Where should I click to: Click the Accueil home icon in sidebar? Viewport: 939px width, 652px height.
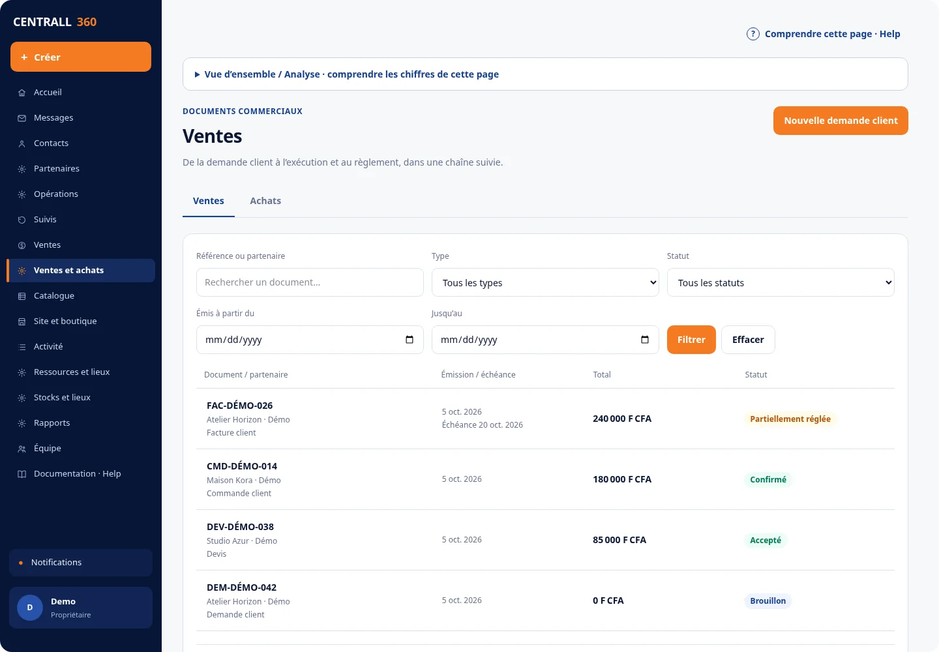pyautogui.click(x=22, y=93)
